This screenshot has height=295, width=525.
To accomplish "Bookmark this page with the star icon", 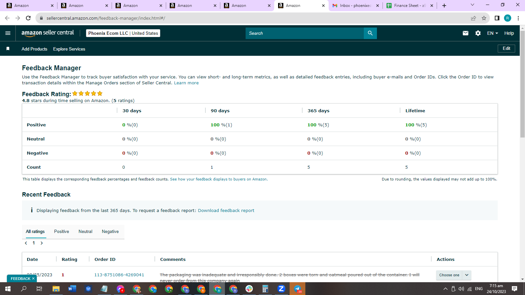I will tap(484, 18).
